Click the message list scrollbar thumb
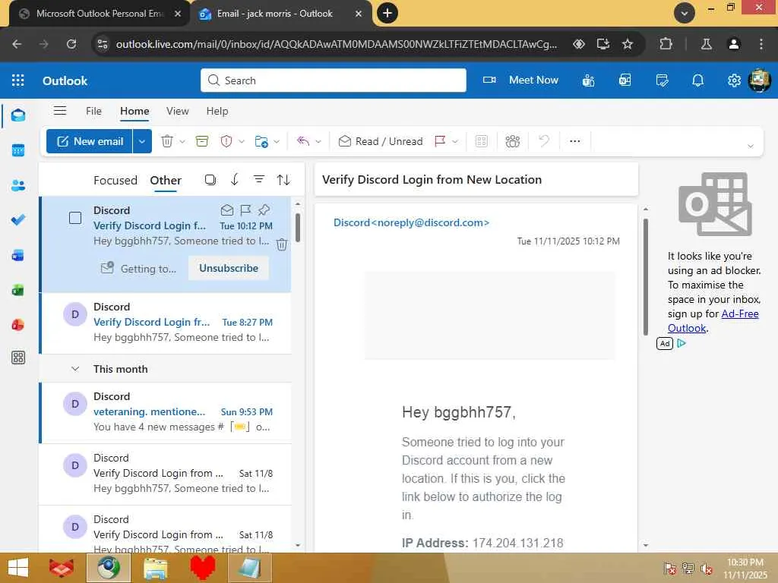Screen dimensions: 778x583 [297, 228]
